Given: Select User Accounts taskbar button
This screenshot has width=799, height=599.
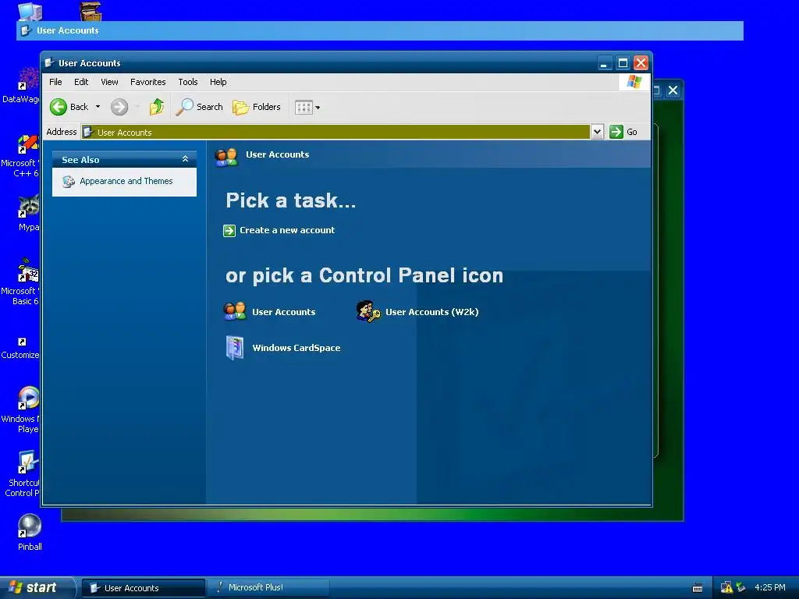Looking at the screenshot, I should click(x=144, y=588).
